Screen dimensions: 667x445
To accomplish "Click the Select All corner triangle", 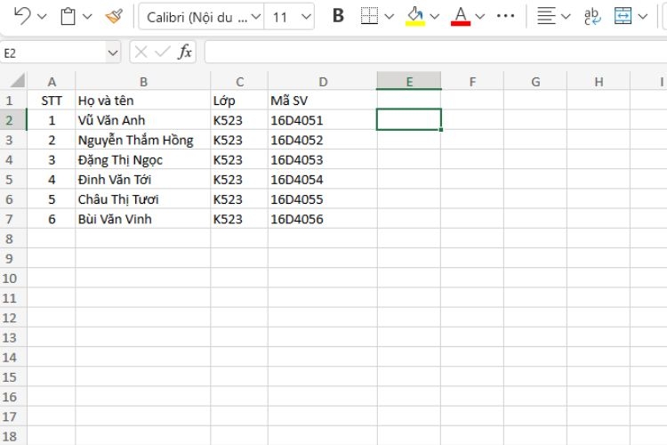I will [17, 80].
